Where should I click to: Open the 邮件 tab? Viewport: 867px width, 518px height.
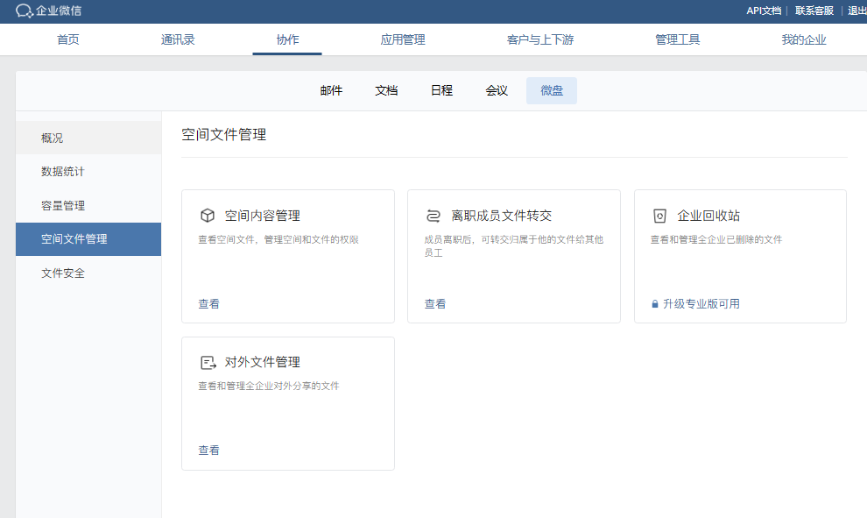click(331, 89)
